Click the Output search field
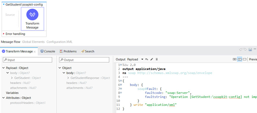Viewport: 257px width, 113px height. [84, 60]
